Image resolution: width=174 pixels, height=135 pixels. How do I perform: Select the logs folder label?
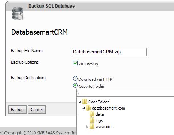(x=99, y=120)
